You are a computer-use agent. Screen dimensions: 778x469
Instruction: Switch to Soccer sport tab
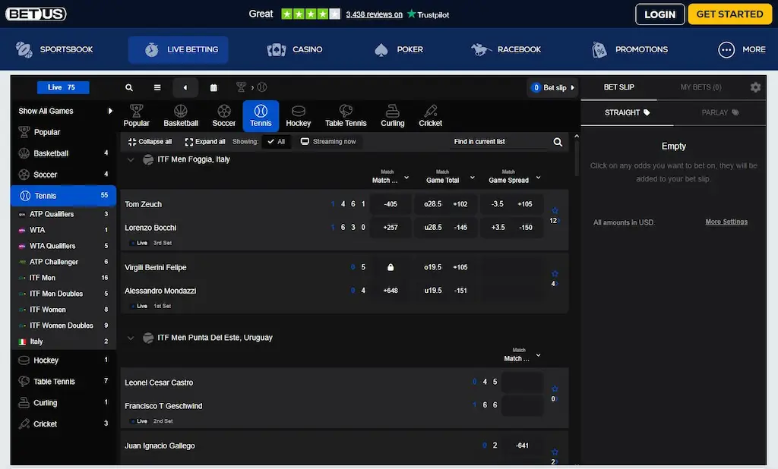click(x=224, y=116)
